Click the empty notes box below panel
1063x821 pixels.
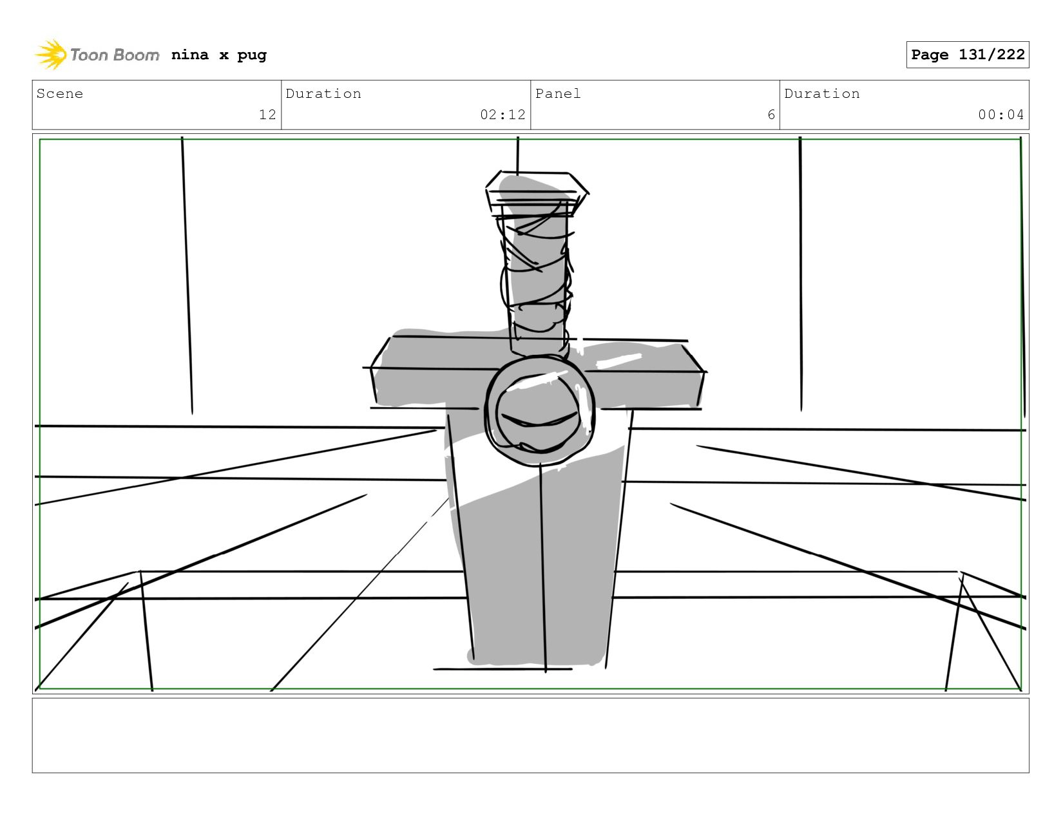coord(531,735)
